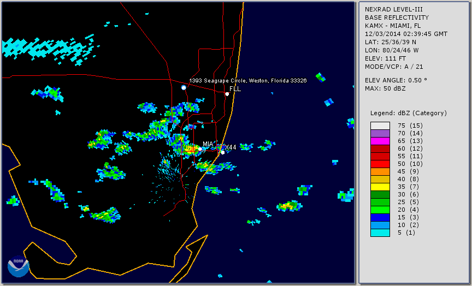This screenshot has width=472, height=286.
Task: Select the 30 dBZ dark green swatch
Action: 380,194
